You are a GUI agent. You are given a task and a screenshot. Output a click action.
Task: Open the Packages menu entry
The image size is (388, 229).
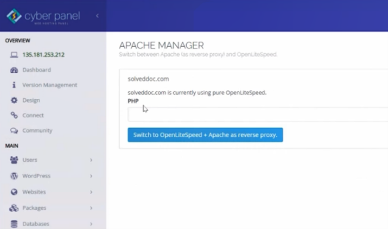tap(34, 208)
